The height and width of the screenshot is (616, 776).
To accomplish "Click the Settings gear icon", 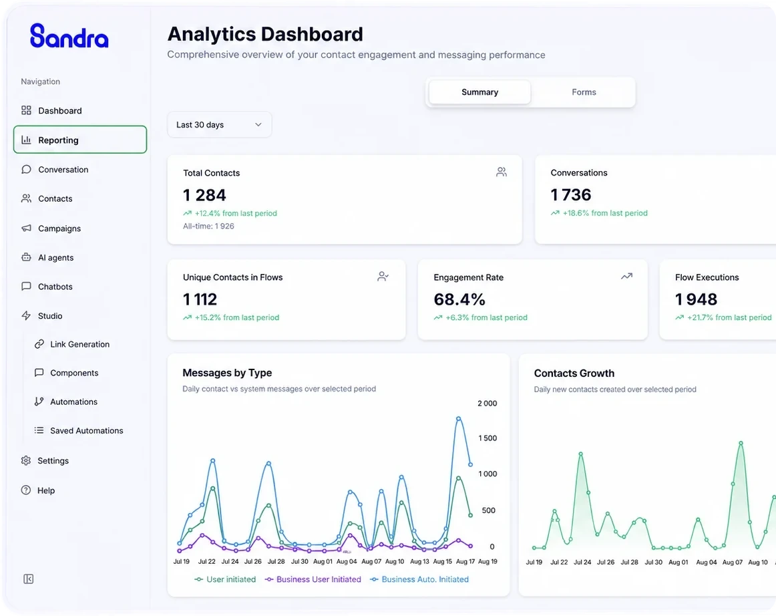I will tap(26, 460).
